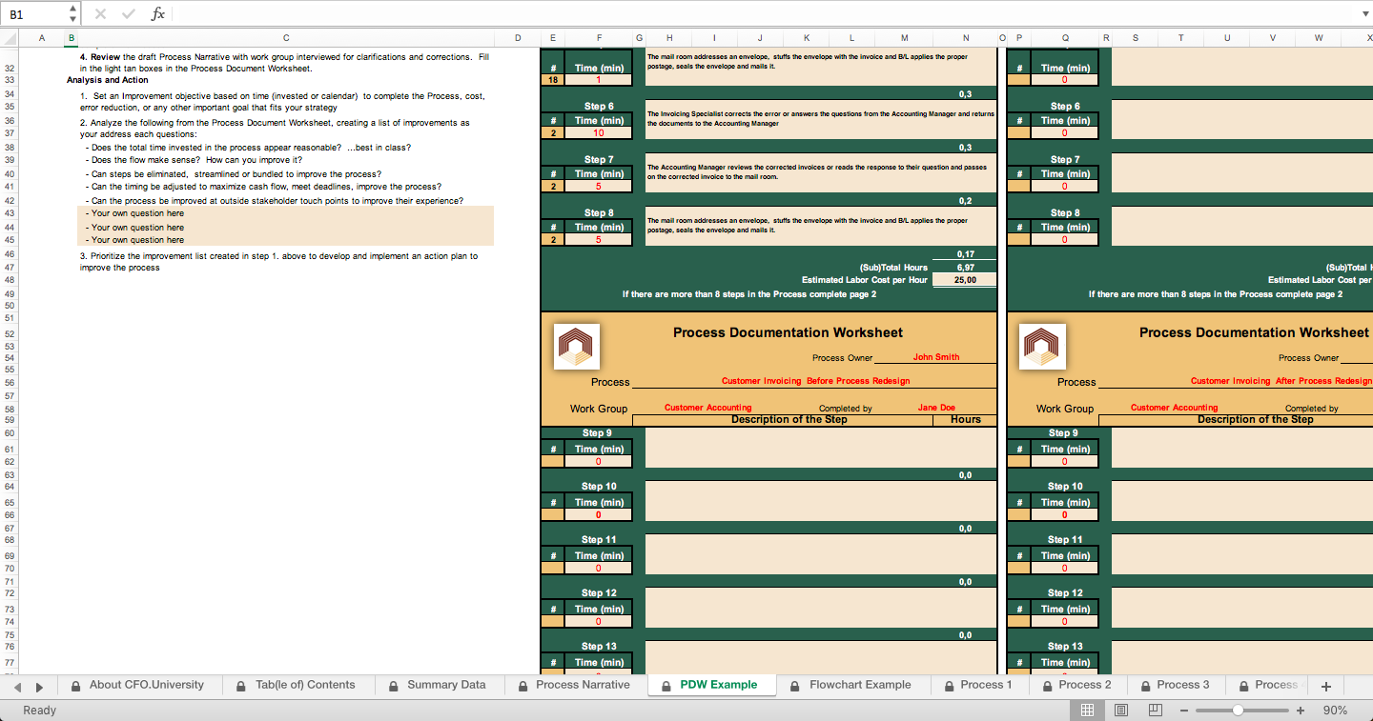Screen dimensions: 1373x721
Task: Click Customer Invoicing After Process Redesign cell
Action: pyautogui.click(x=1282, y=381)
